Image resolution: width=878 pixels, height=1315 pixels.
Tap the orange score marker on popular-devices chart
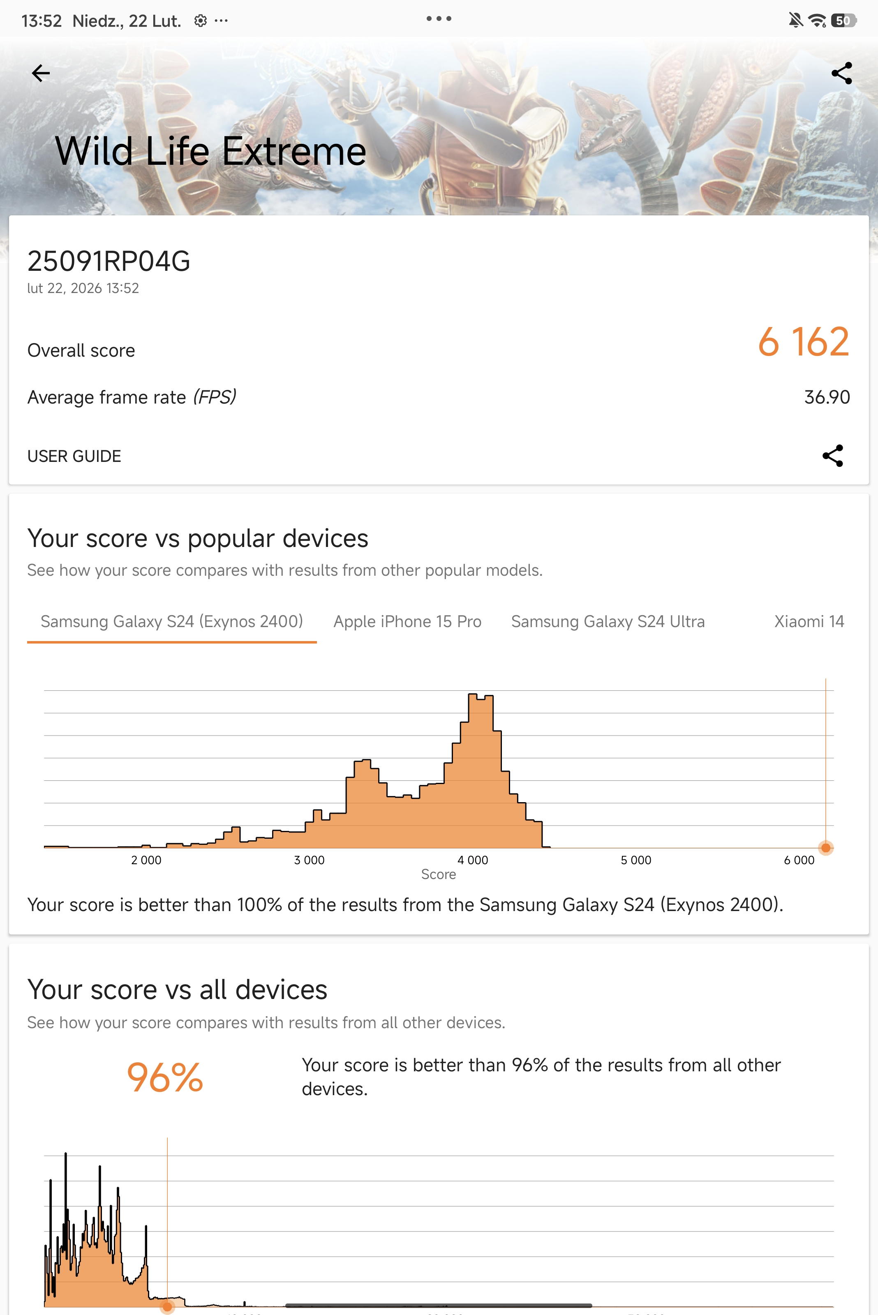click(x=825, y=848)
